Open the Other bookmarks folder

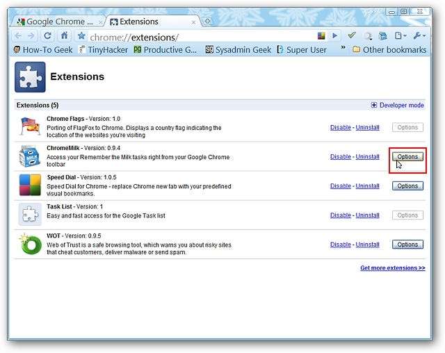point(389,50)
